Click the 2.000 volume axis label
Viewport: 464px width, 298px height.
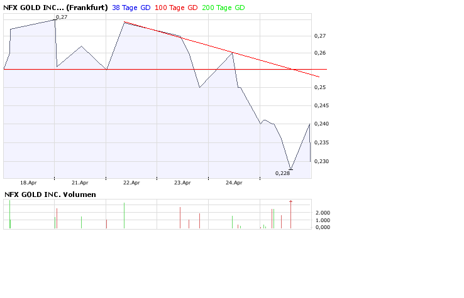point(323,213)
